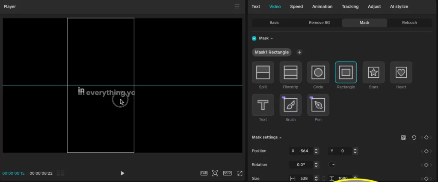
Task: Switch to the Text tab
Action: (x=256, y=6)
